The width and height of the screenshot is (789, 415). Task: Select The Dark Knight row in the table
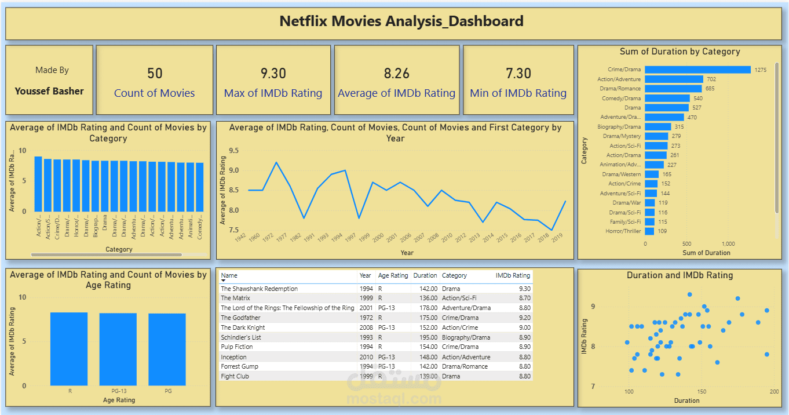tap(375, 327)
